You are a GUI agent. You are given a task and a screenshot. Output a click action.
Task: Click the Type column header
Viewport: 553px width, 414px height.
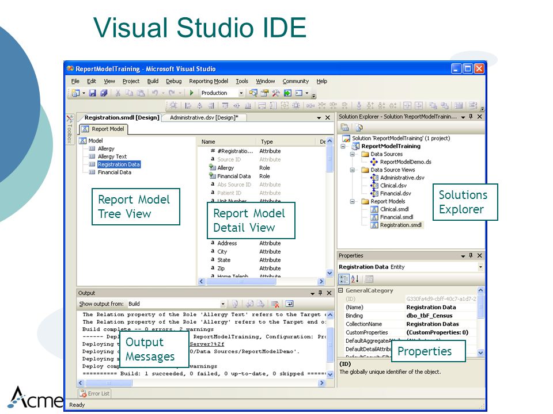click(286, 141)
